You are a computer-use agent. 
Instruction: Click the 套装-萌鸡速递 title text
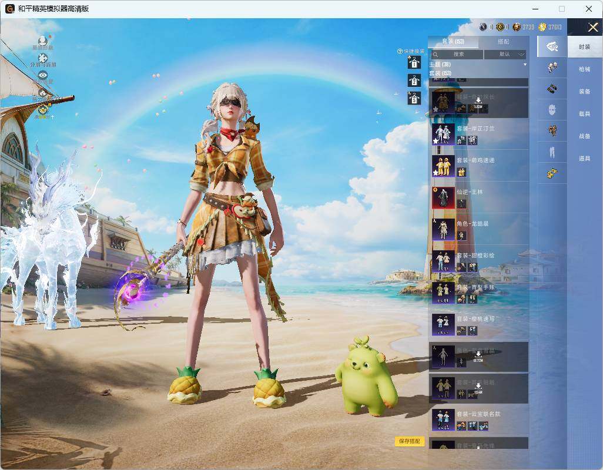[475, 160]
